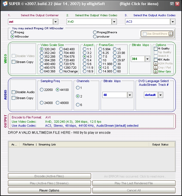This screenshot has height=196, width=182.
Task: Set frame rate to 60
Action: click(x=115, y=71)
